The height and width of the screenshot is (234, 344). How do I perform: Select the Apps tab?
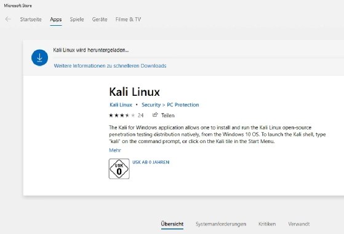click(x=56, y=20)
